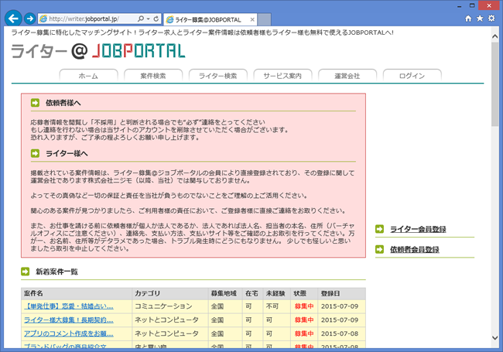Viewport: 503px width, 352px height.
Task: Click the ライター会員登録 link
Action: [x=418, y=229]
